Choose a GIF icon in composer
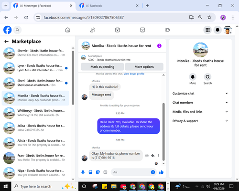 click(105, 172)
